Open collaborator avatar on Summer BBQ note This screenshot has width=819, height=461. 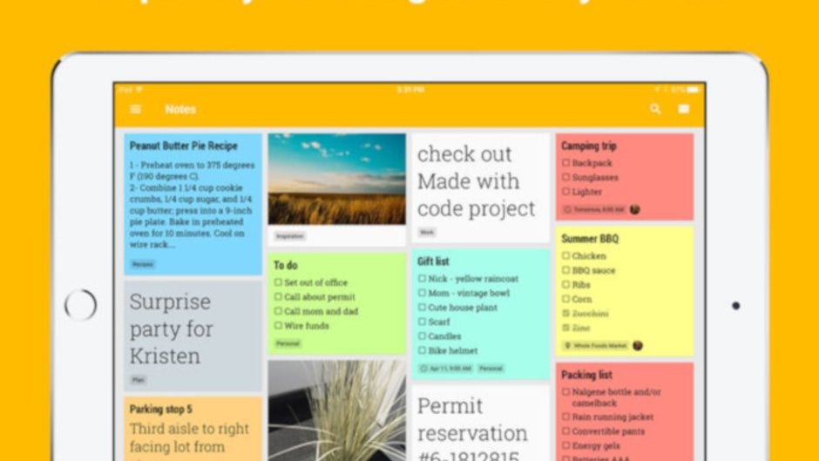point(637,345)
